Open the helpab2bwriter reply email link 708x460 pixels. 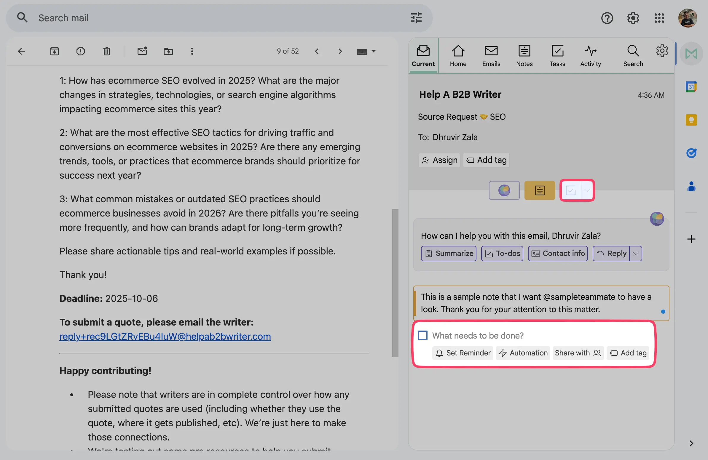(x=165, y=336)
